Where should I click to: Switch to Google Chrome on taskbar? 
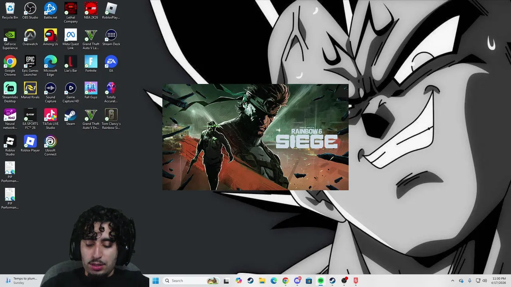[285, 281]
